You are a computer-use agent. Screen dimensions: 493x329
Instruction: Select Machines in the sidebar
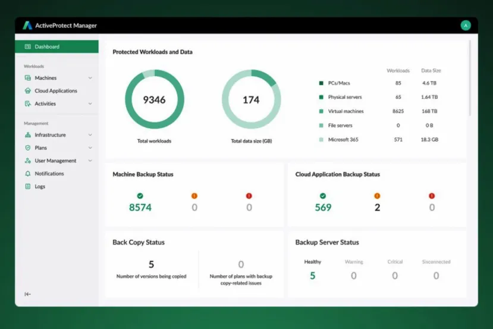pyautogui.click(x=56, y=78)
